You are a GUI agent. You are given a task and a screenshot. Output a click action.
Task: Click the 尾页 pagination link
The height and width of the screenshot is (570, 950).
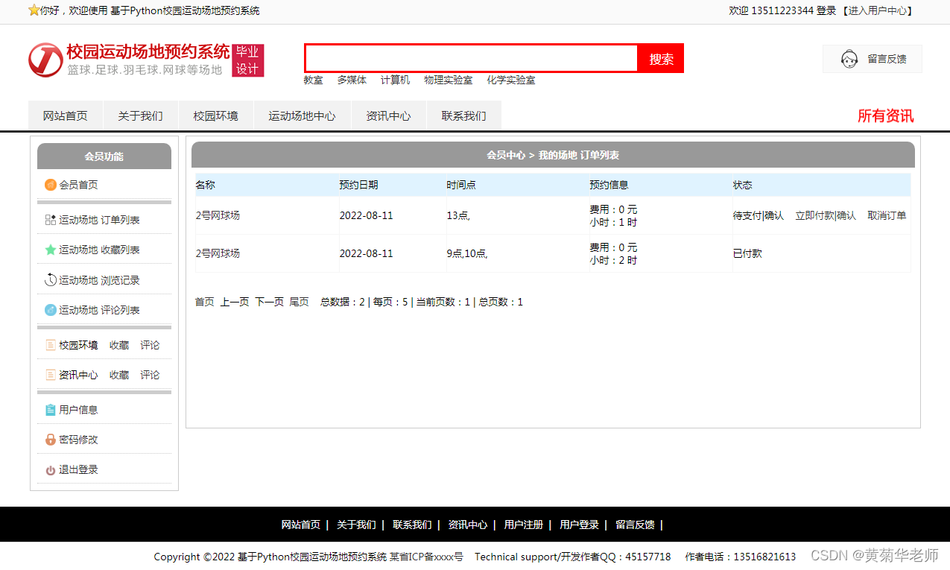[x=300, y=302]
